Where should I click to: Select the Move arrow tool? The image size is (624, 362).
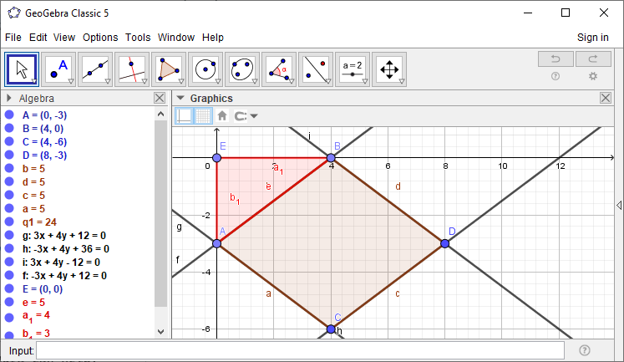tap(22, 69)
